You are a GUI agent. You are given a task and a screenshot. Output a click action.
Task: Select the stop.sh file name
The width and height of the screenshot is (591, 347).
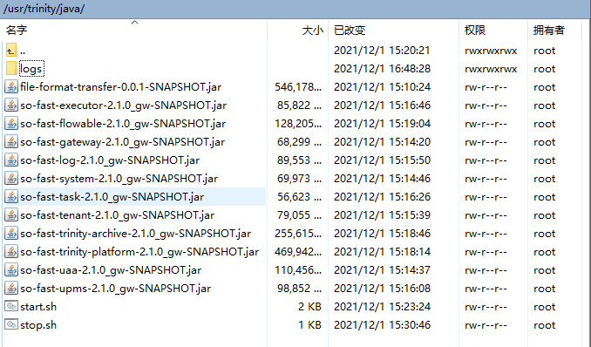(x=38, y=325)
